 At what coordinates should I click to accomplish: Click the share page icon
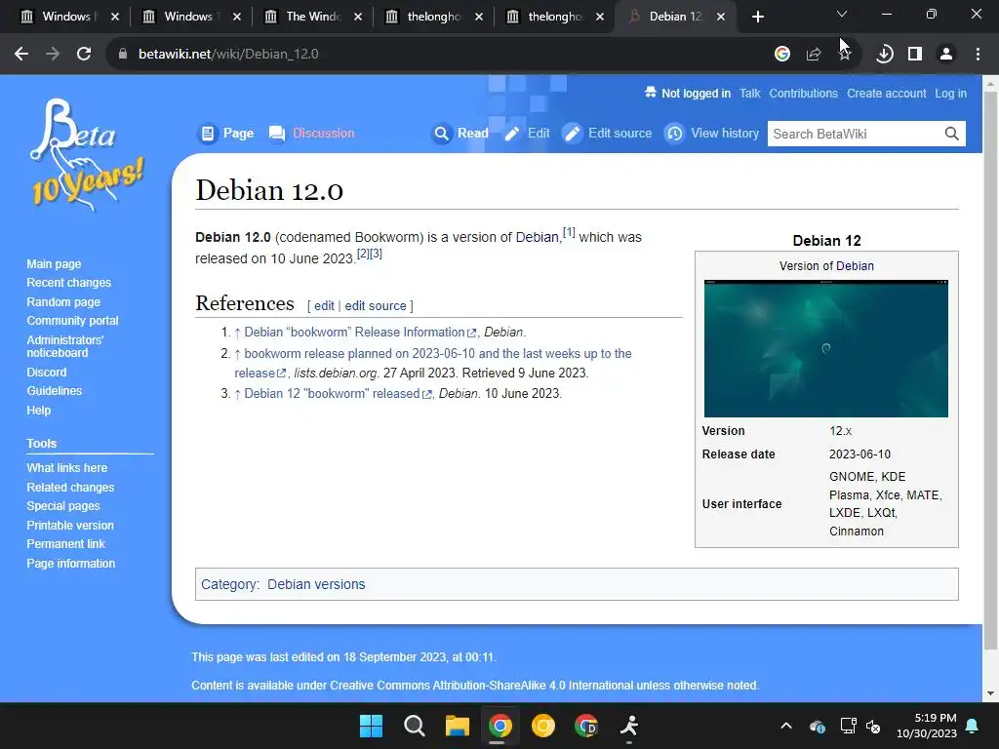[813, 55]
